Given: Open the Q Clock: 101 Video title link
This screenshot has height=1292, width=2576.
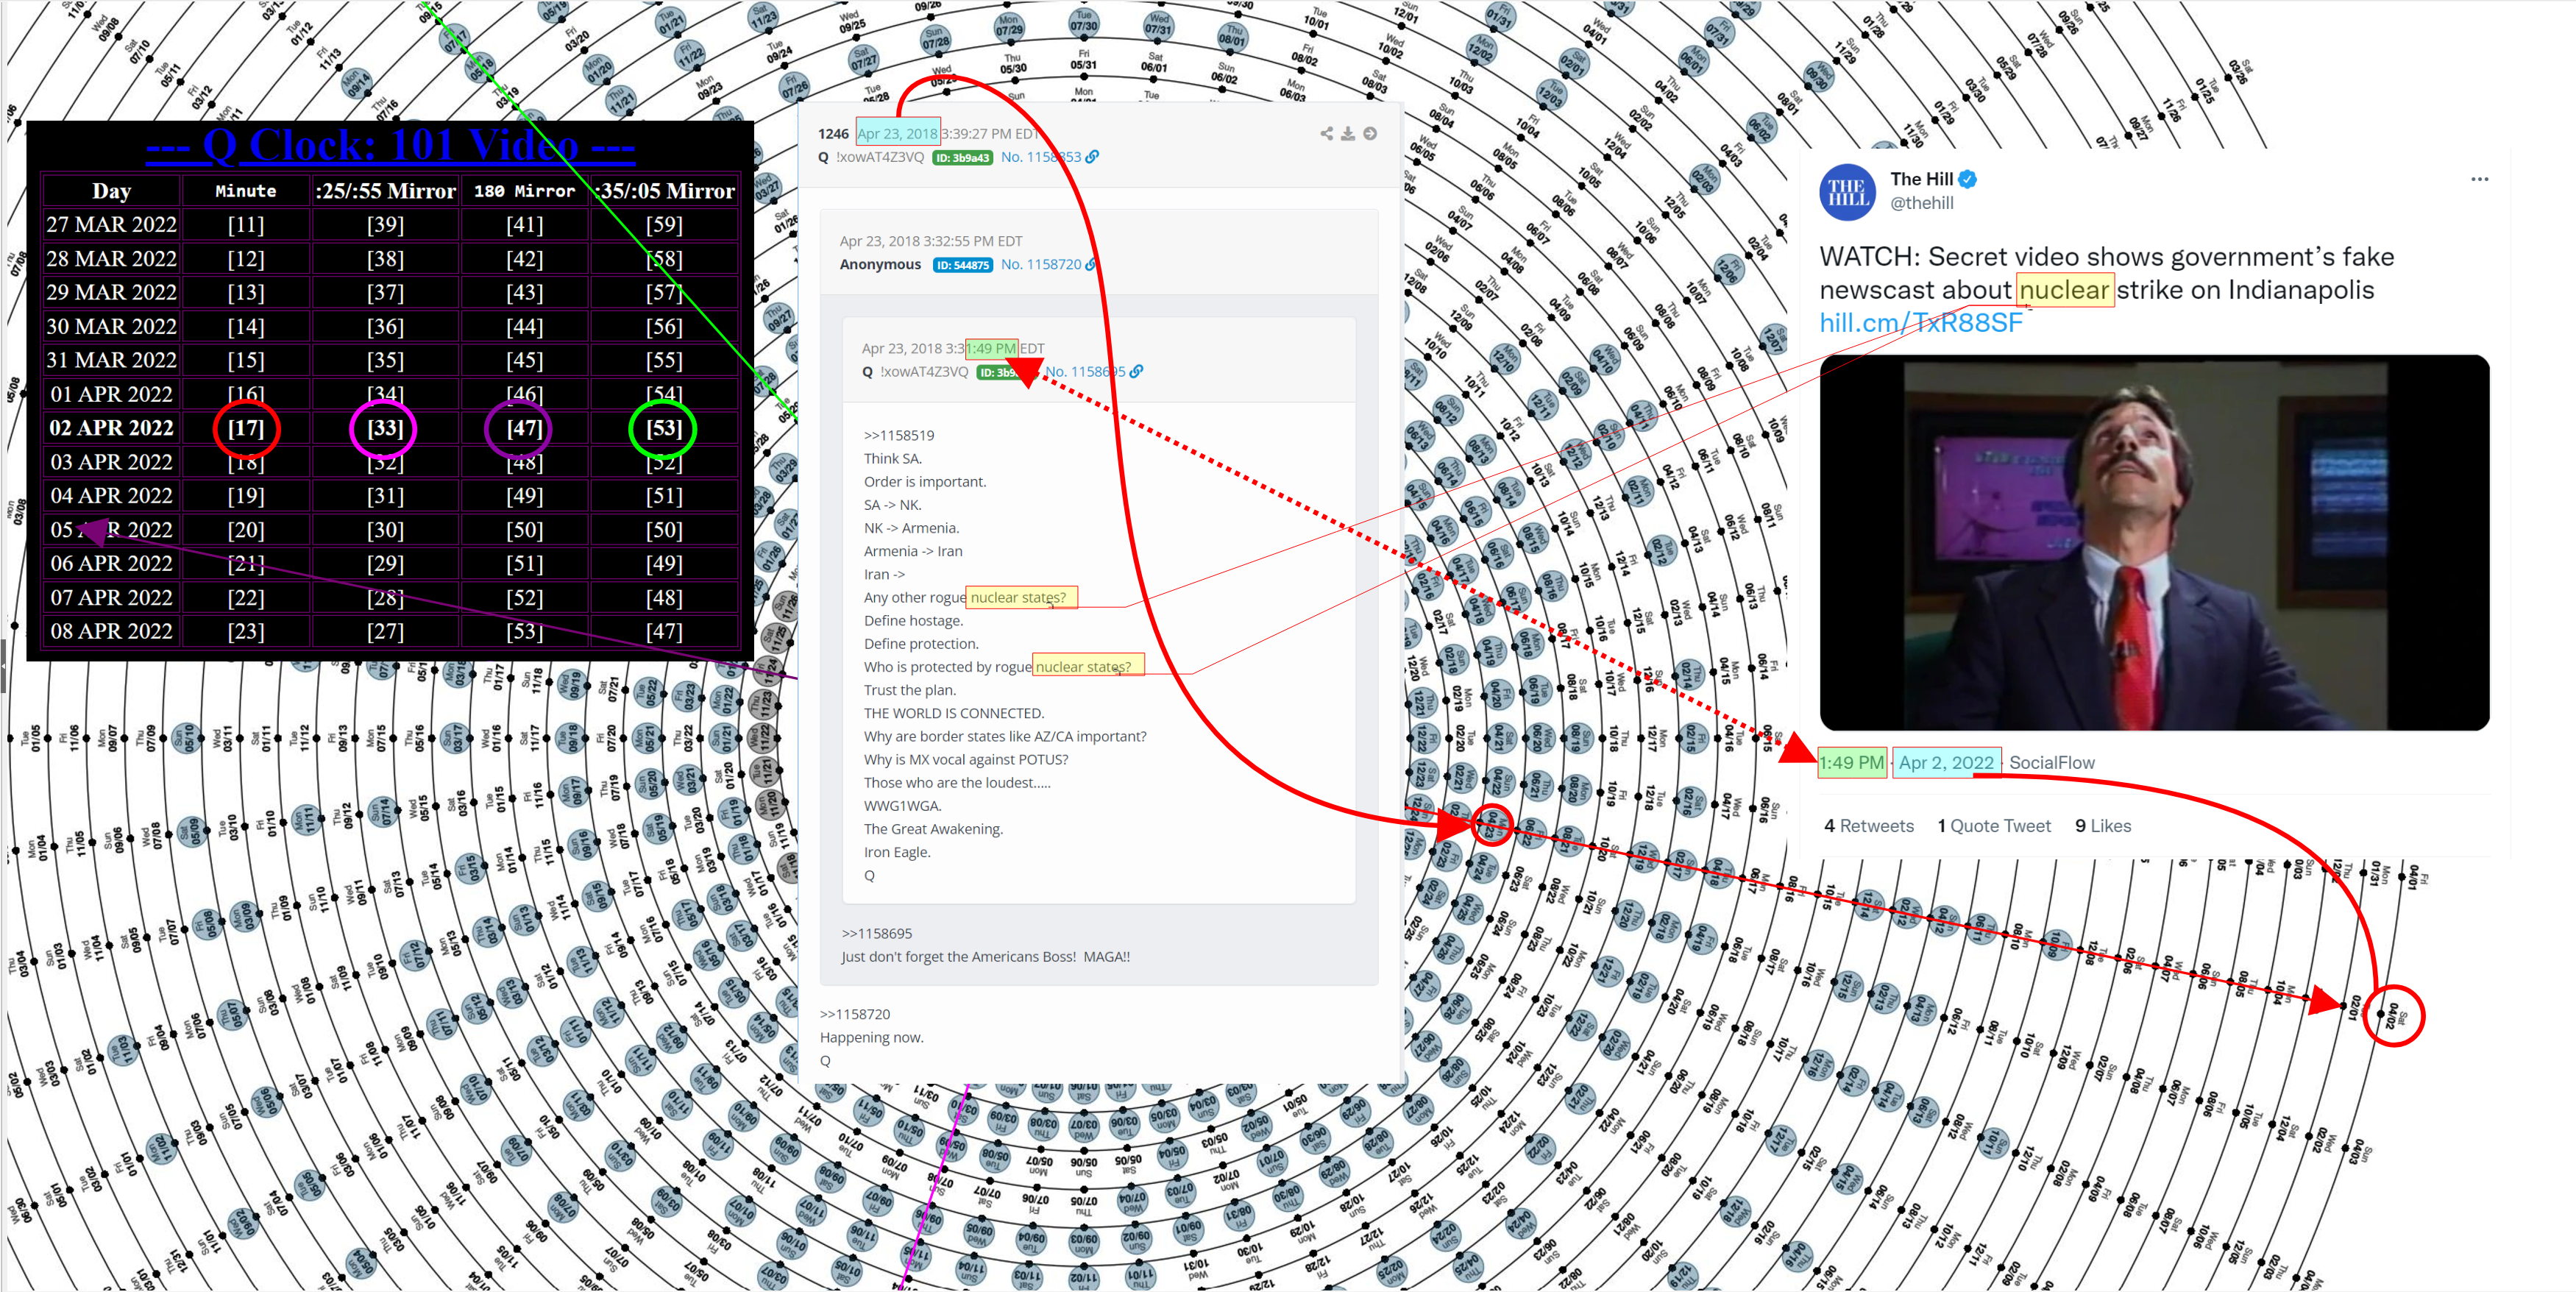Looking at the screenshot, I should tap(390, 146).
